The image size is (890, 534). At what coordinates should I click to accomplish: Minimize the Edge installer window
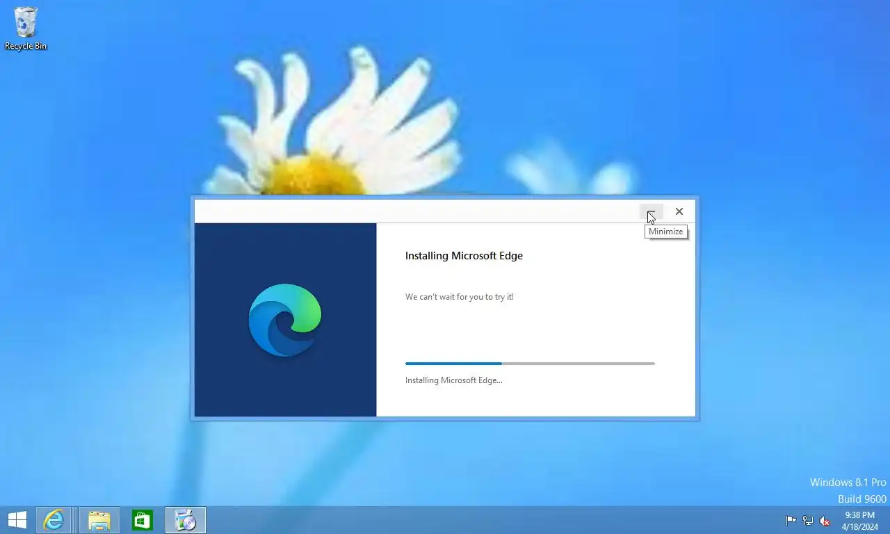click(652, 211)
